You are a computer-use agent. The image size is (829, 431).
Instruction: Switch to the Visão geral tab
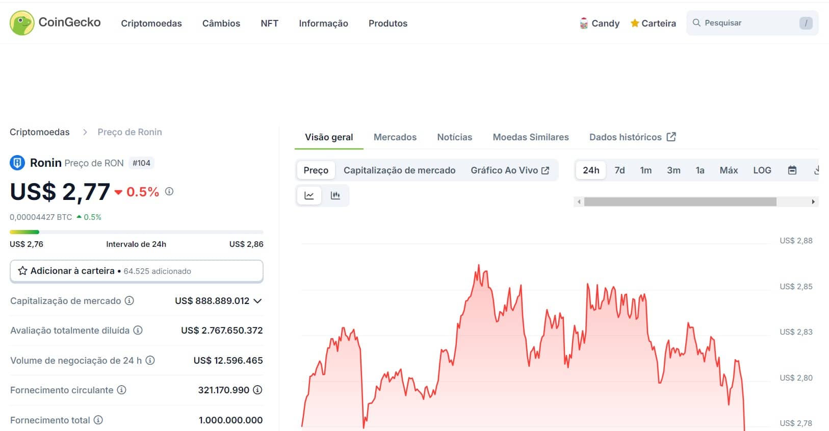[x=329, y=137]
